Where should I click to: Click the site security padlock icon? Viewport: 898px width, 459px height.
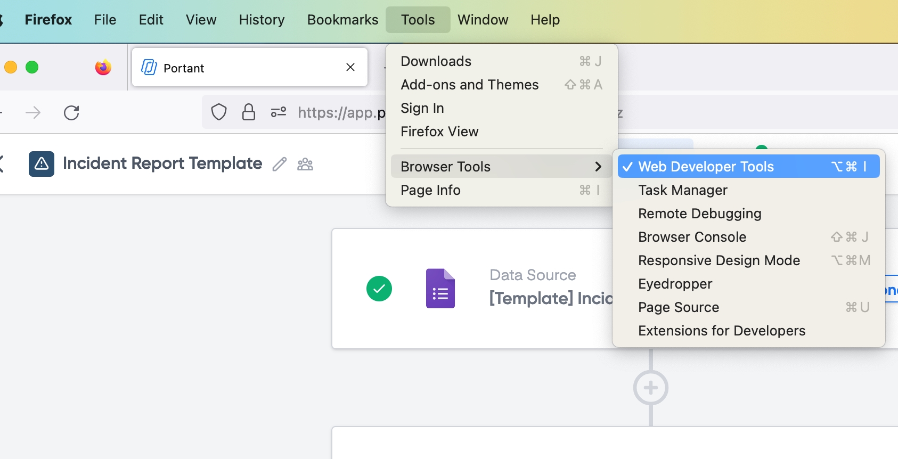249,112
